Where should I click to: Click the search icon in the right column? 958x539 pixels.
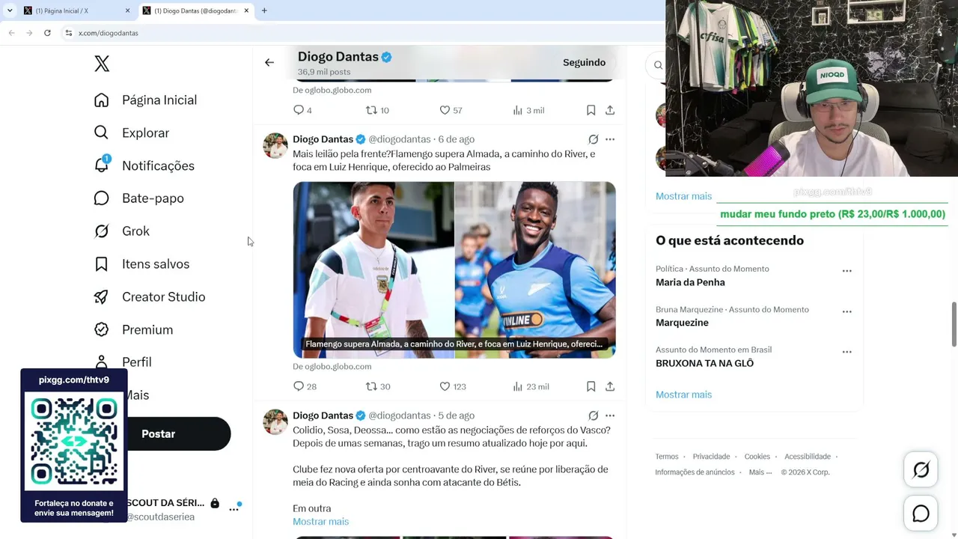pos(658,65)
